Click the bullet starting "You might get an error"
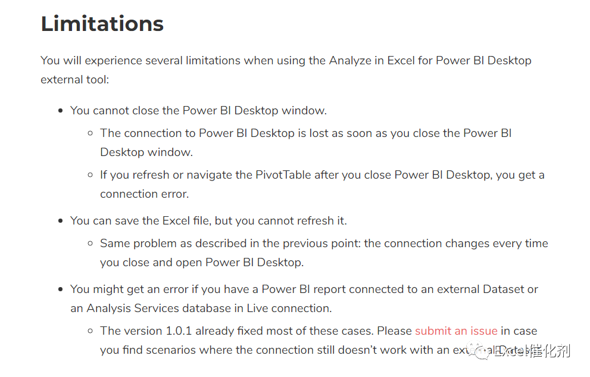This screenshot has height=377, width=590. point(304,299)
